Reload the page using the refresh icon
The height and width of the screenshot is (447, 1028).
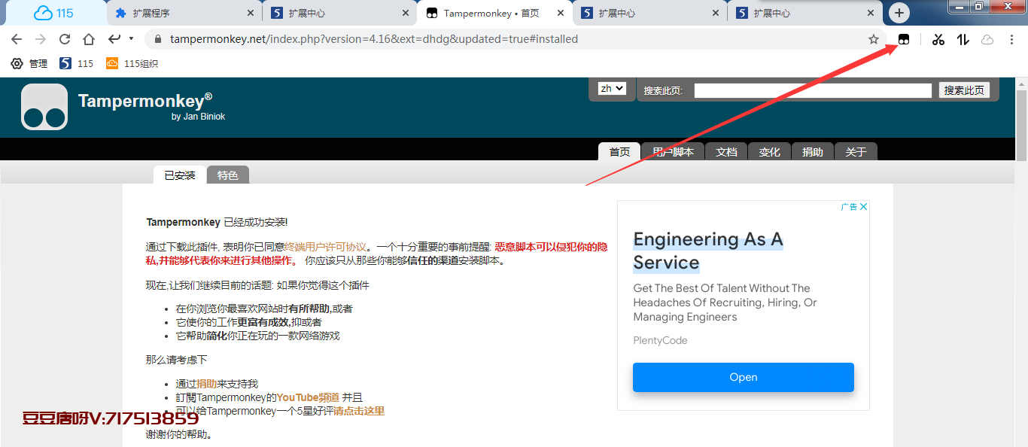coord(65,39)
